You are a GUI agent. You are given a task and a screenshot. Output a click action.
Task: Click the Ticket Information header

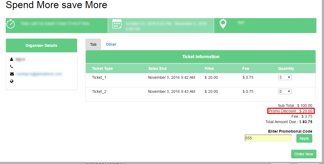click(201, 57)
